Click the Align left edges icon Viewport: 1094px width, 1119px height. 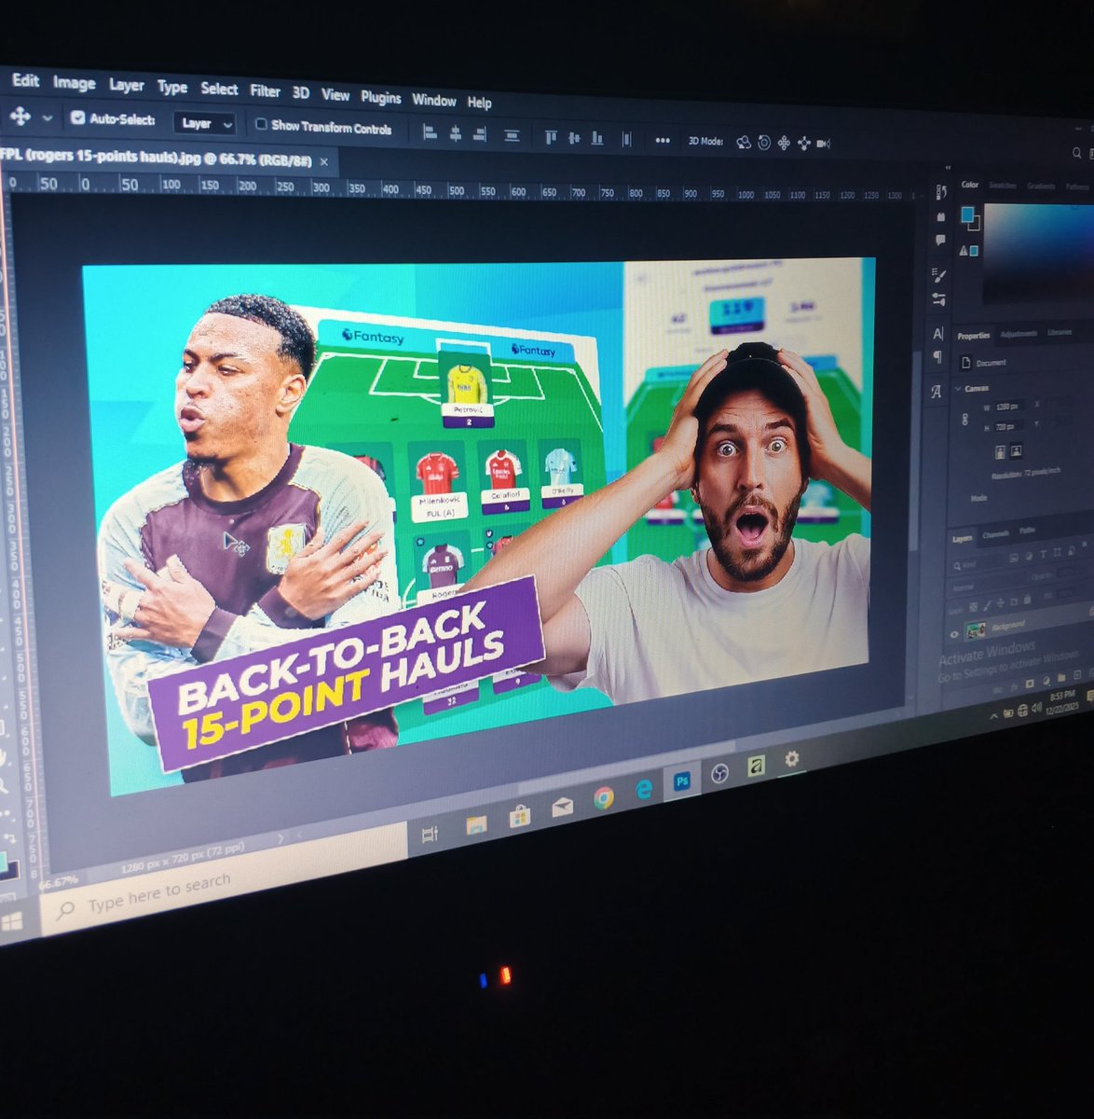[430, 133]
